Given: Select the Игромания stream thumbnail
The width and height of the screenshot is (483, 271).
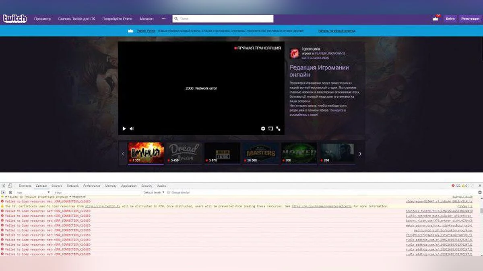Looking at the screenshot, I should coord(146,153).
